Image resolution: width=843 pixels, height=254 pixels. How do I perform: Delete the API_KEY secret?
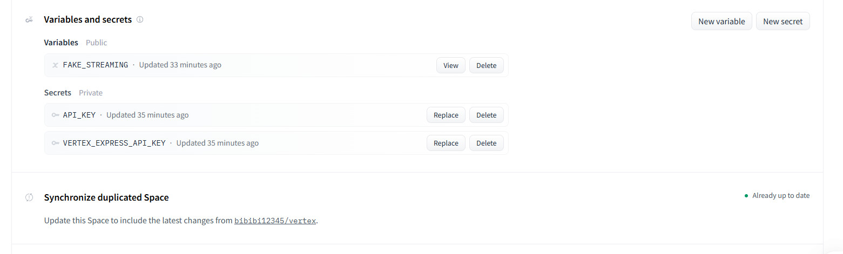[x=486, y=115]
